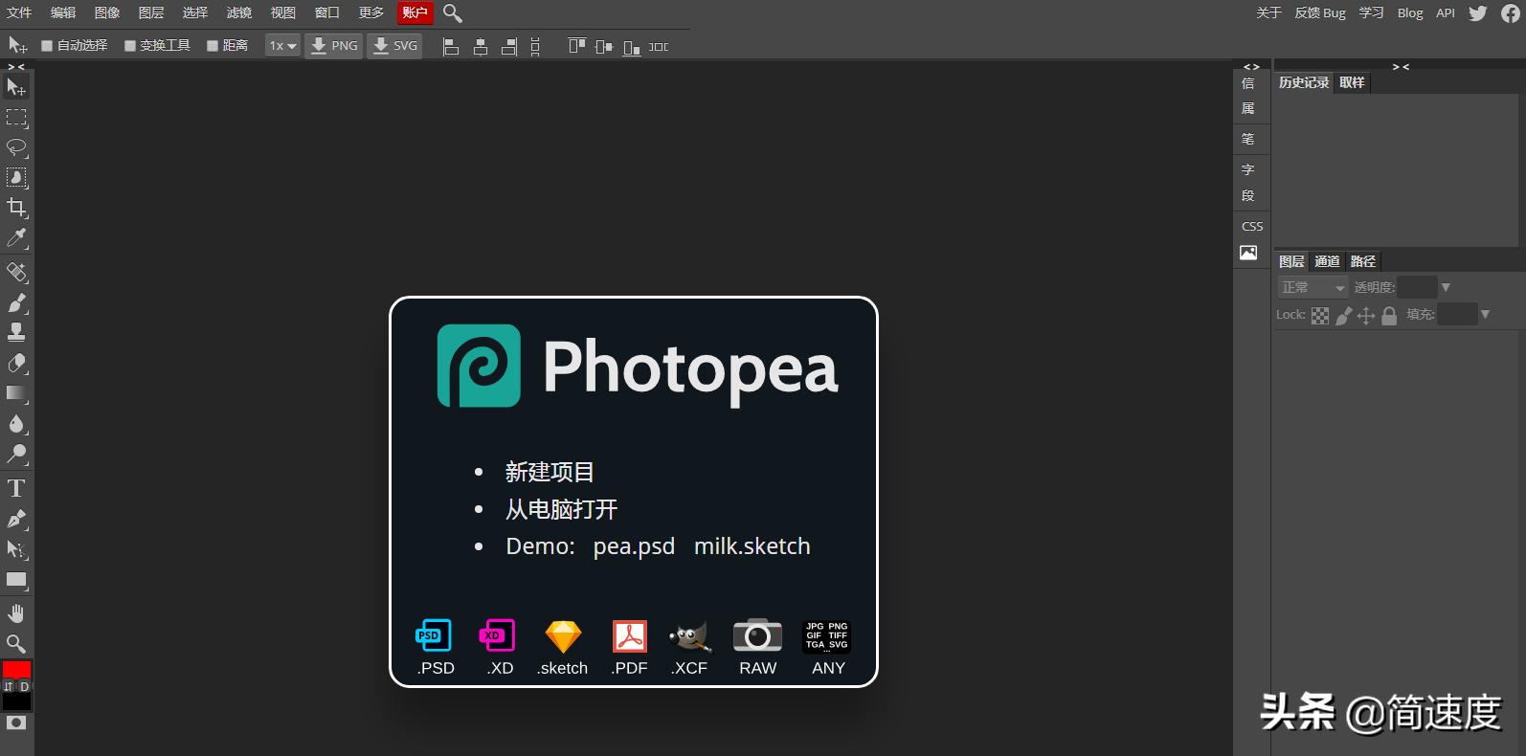Open the 1x scale dropdown

pyautogui.click(x=282, y=46)
